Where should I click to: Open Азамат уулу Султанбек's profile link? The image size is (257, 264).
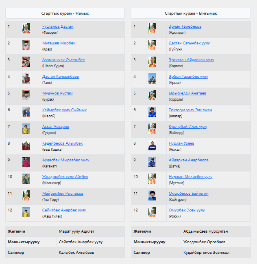coord(63,60)
